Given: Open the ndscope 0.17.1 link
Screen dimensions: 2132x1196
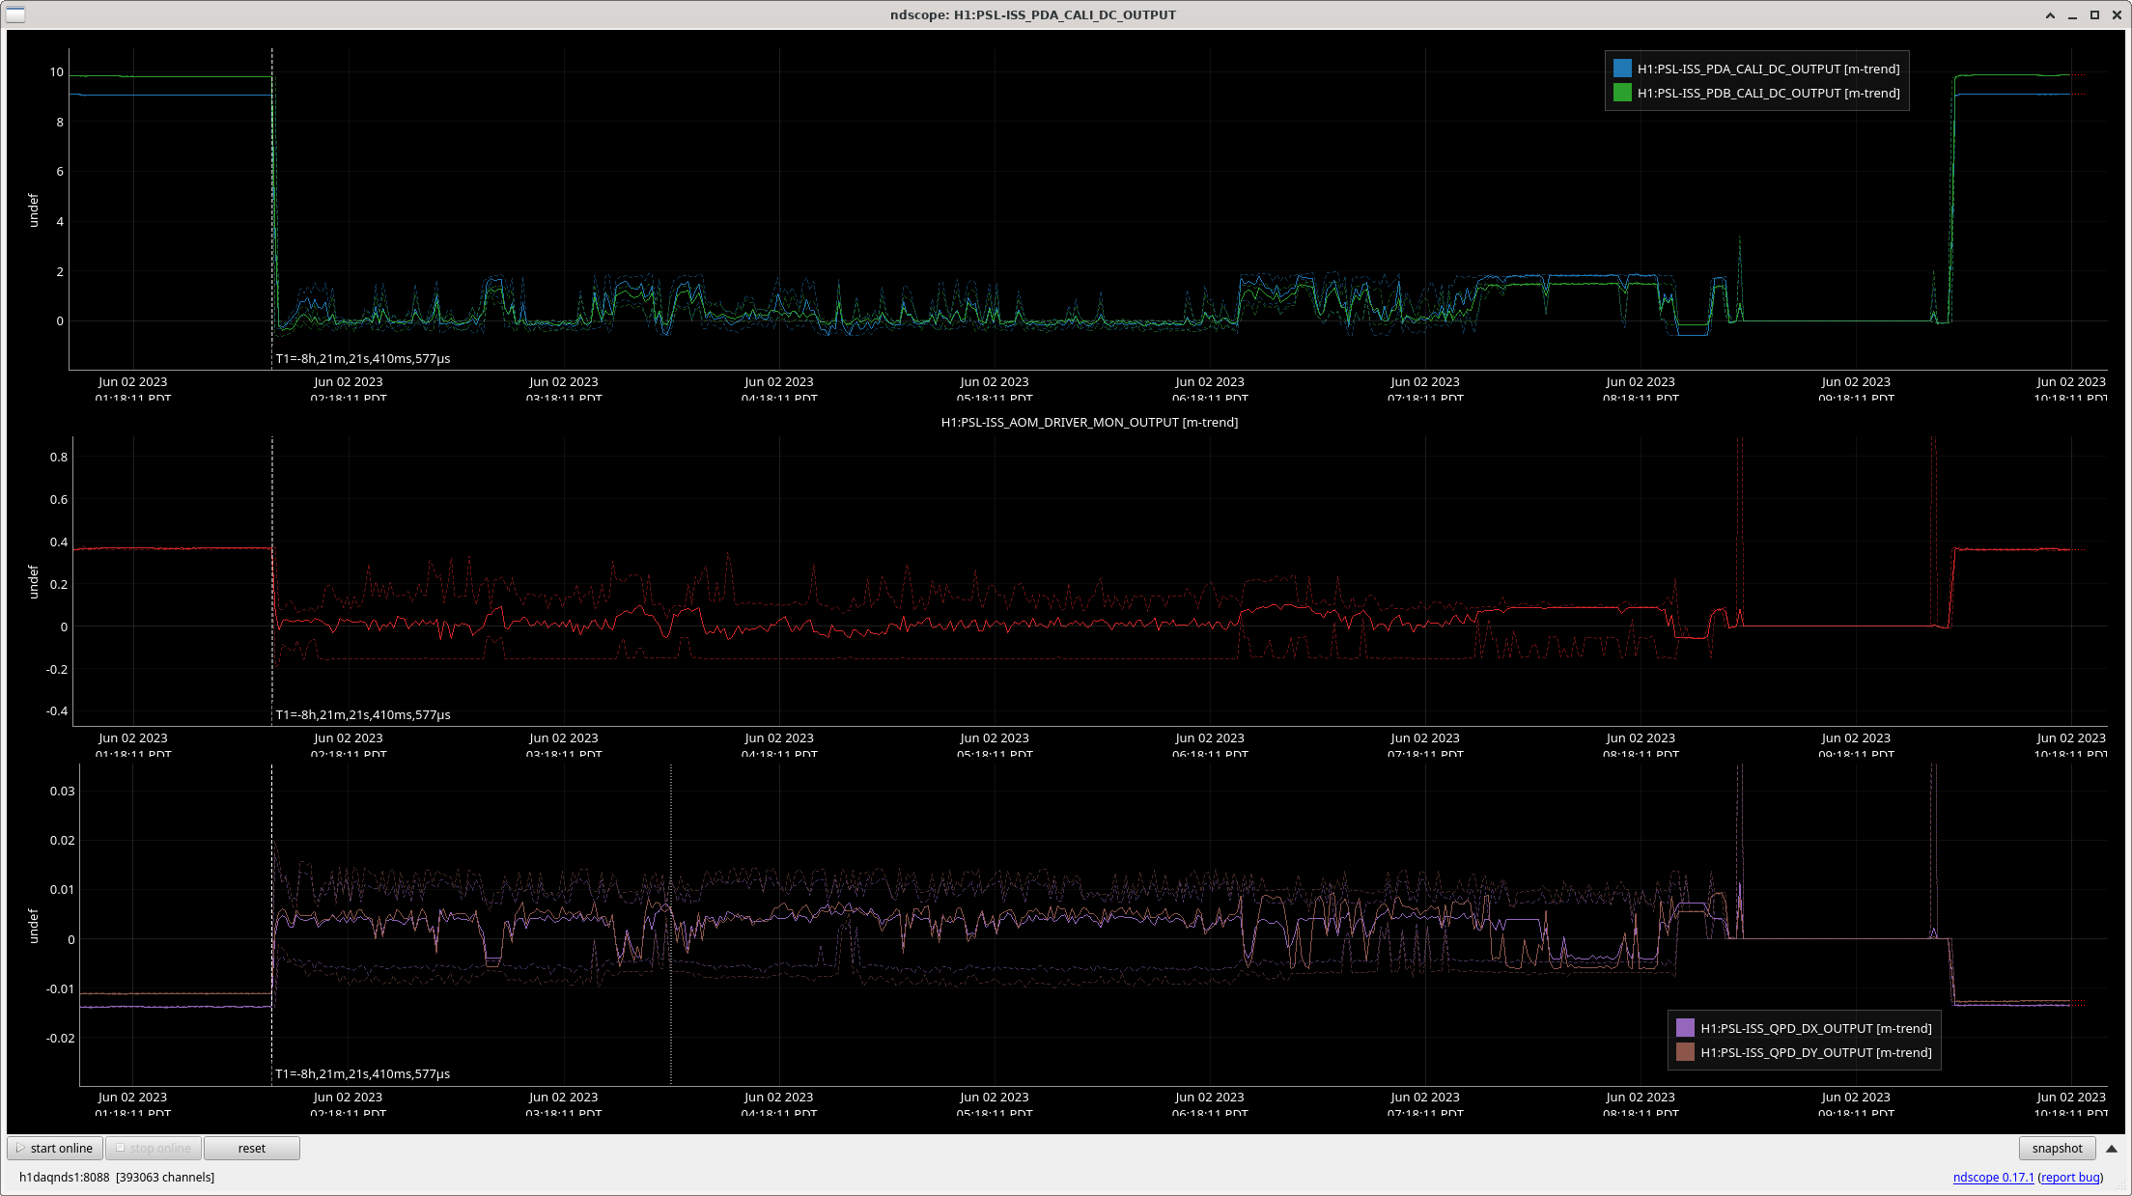Looking at the screenshot, I should [x=1993, y=1177].
